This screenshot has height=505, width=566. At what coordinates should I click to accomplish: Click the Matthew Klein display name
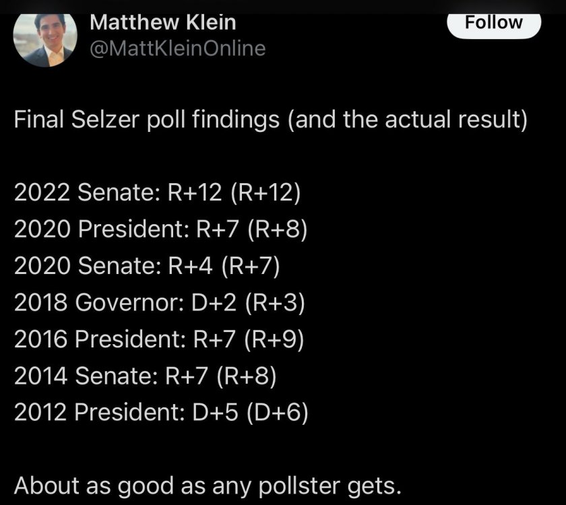pyautogui.click(x=163, y=22)
